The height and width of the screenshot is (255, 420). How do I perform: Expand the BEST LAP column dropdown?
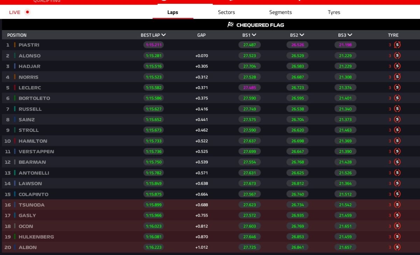pos(164,35)
